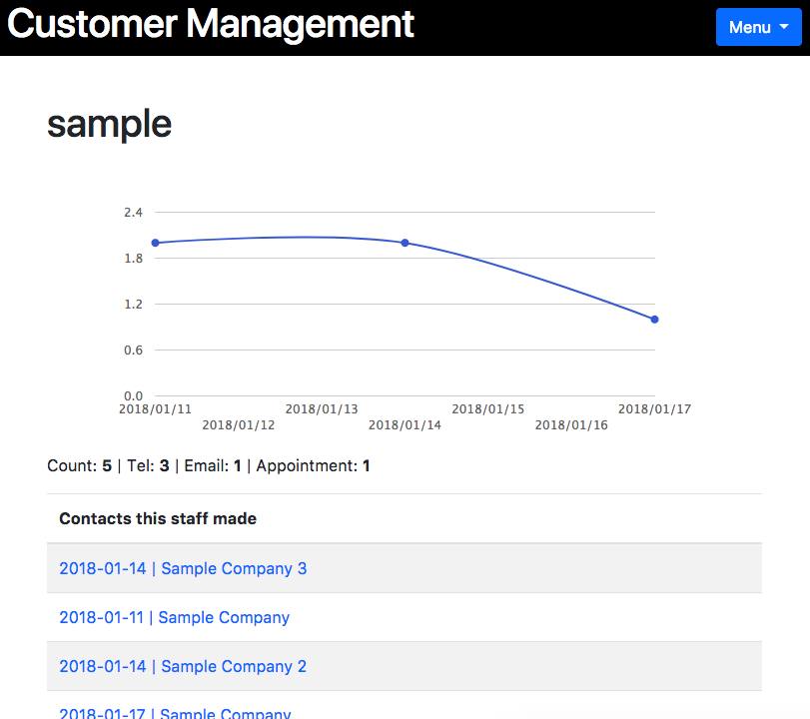810x719 pixels.
Task: Open the Menu dropdown button
Action: pos(758,27)
